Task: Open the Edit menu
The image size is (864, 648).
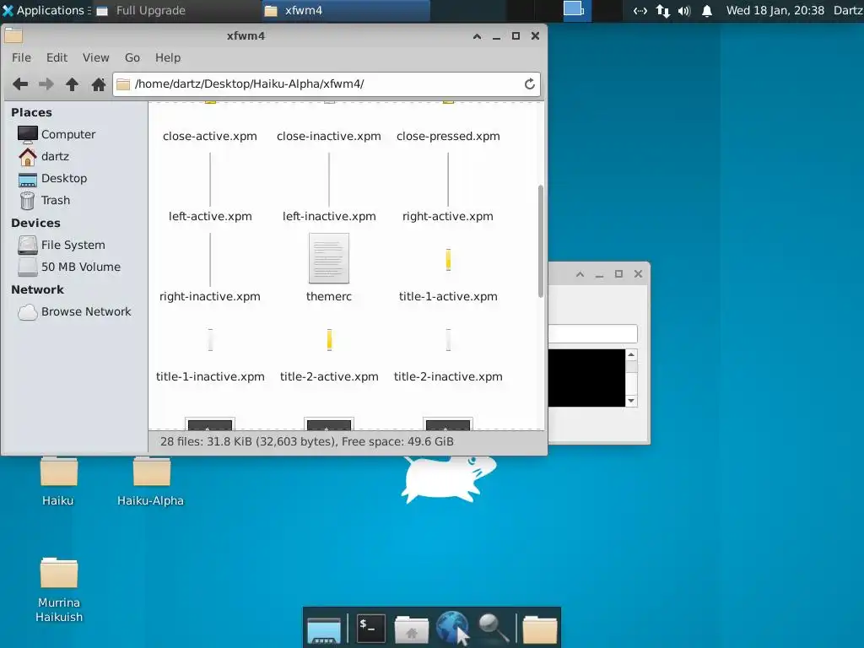Action: coord(57,57)
